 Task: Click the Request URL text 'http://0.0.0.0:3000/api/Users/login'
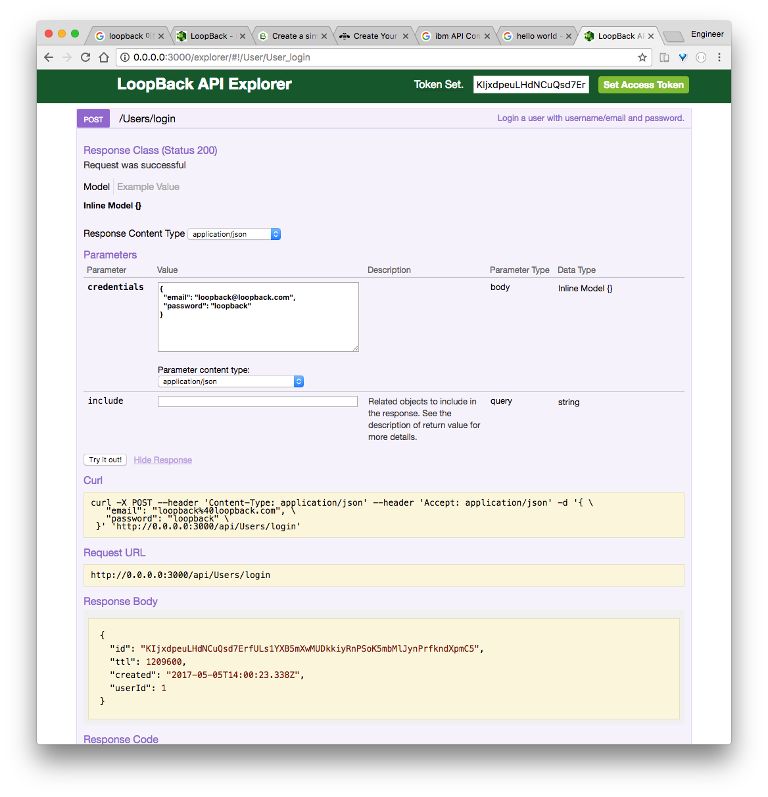180,575
